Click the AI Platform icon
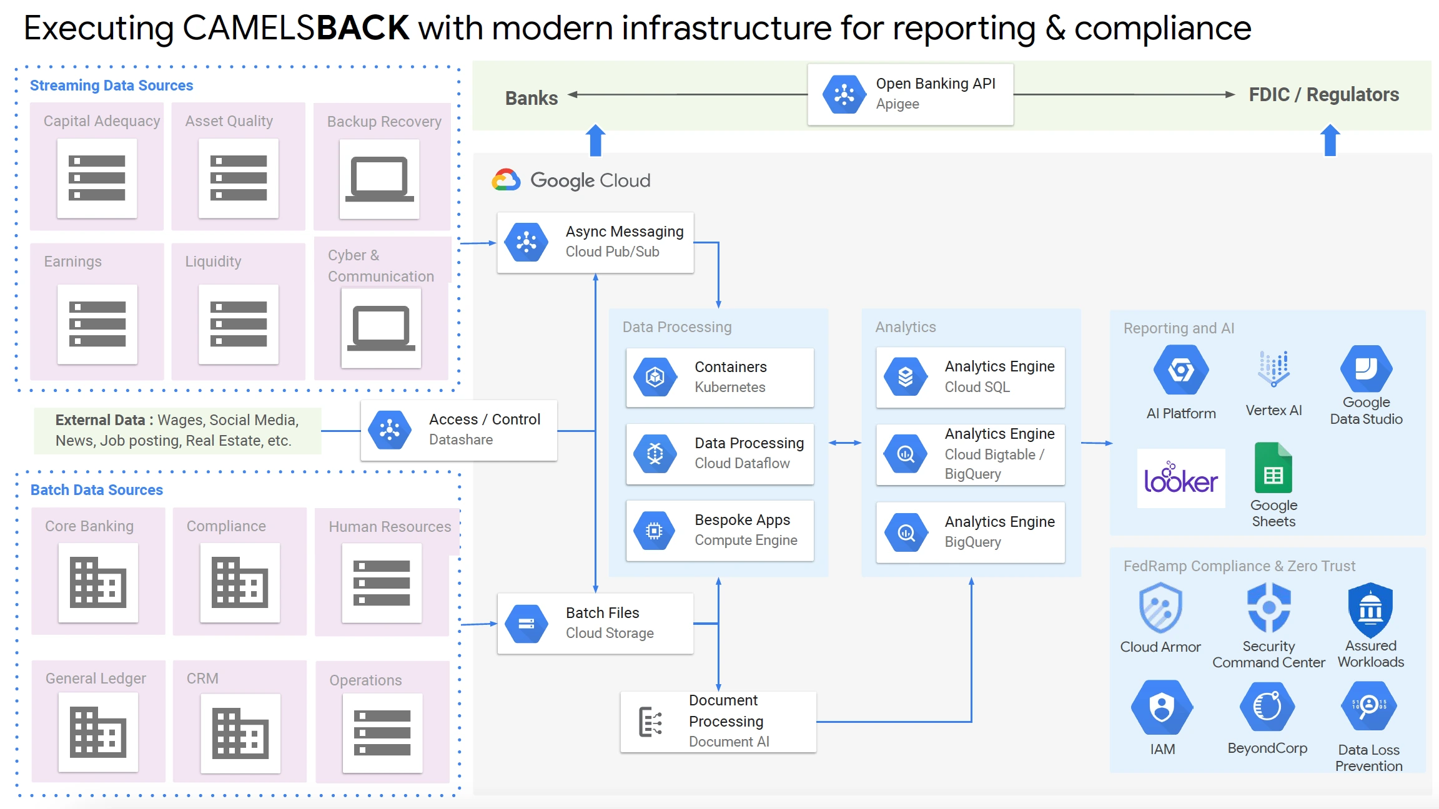Screen dimensions: 1439x809 pos(1181,370)
